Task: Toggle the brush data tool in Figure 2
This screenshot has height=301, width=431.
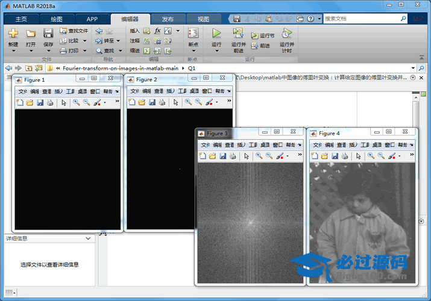Action: [209, 102]
